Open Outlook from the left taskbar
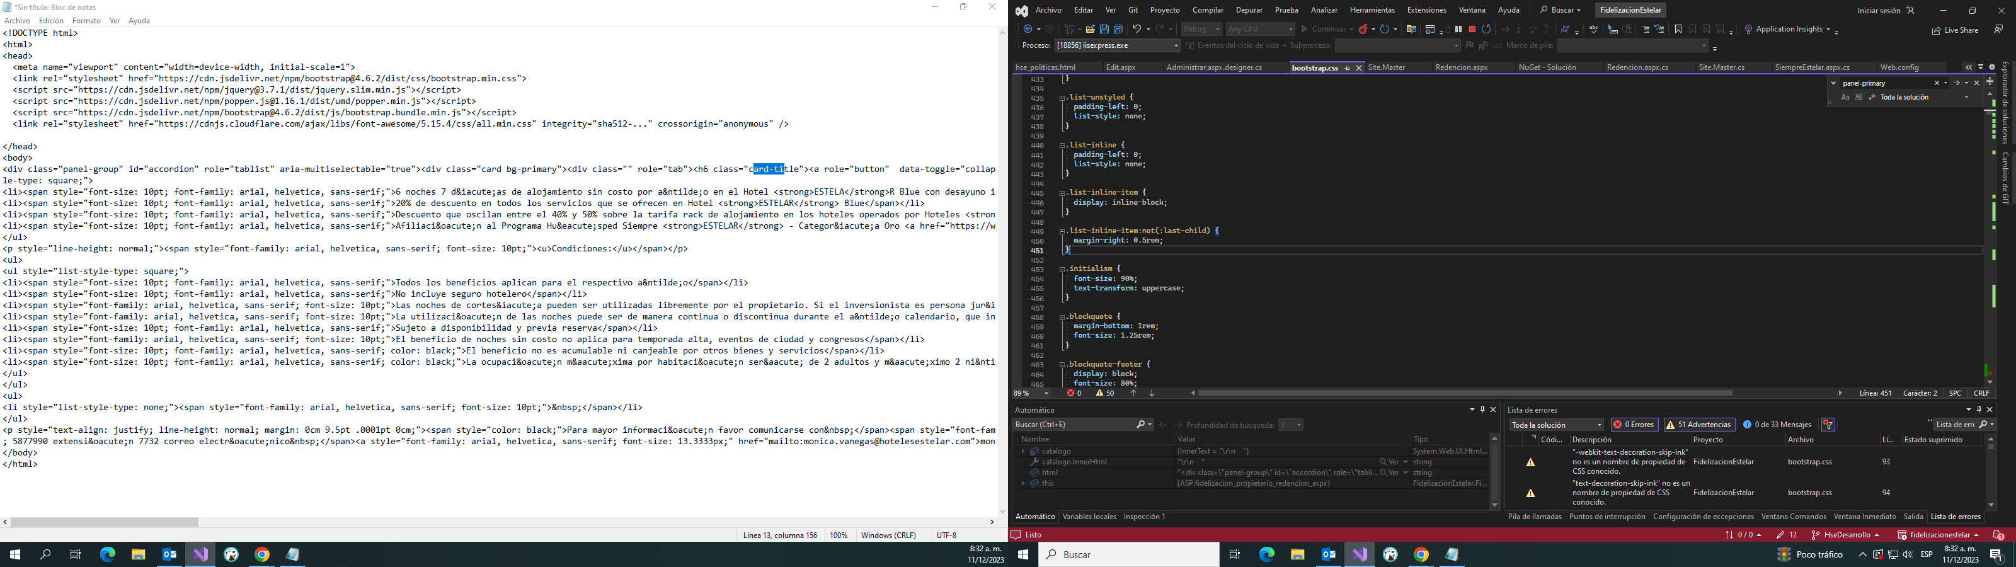 (x=169, y=554)
